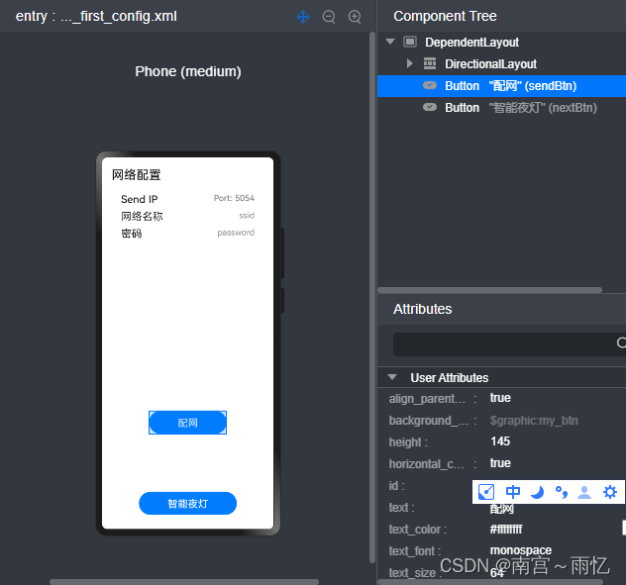
Task: Click the sendBtn button icon in tree
Action: (x=430, y=85)
